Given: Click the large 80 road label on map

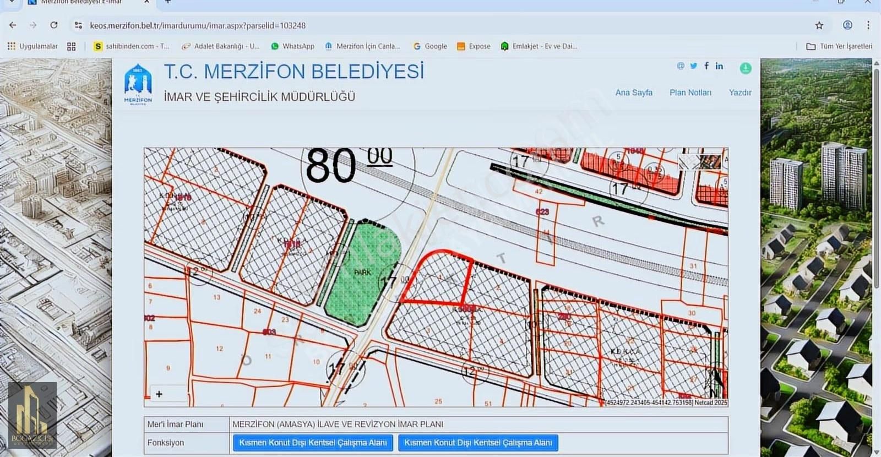Looking at the screenshot, I should click(331, 166).
